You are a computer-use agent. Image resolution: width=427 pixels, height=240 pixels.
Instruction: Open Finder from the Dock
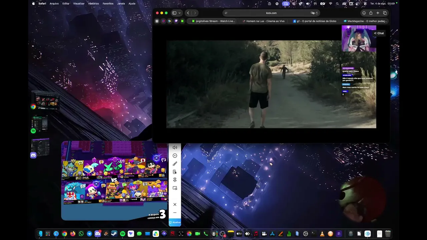(x=40, y=234)
